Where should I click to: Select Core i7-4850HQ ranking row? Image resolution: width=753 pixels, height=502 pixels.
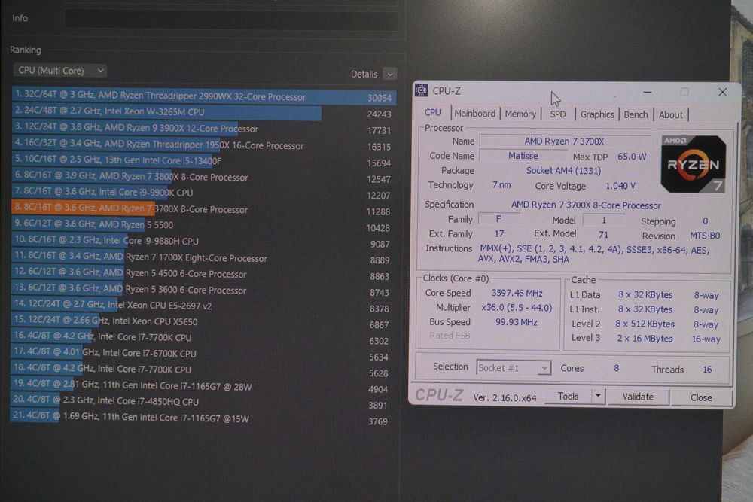[203, 402]
